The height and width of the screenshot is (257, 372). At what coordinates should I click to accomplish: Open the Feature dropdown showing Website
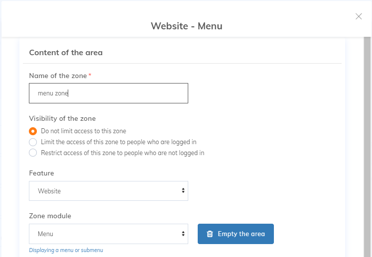pos(108,191)
